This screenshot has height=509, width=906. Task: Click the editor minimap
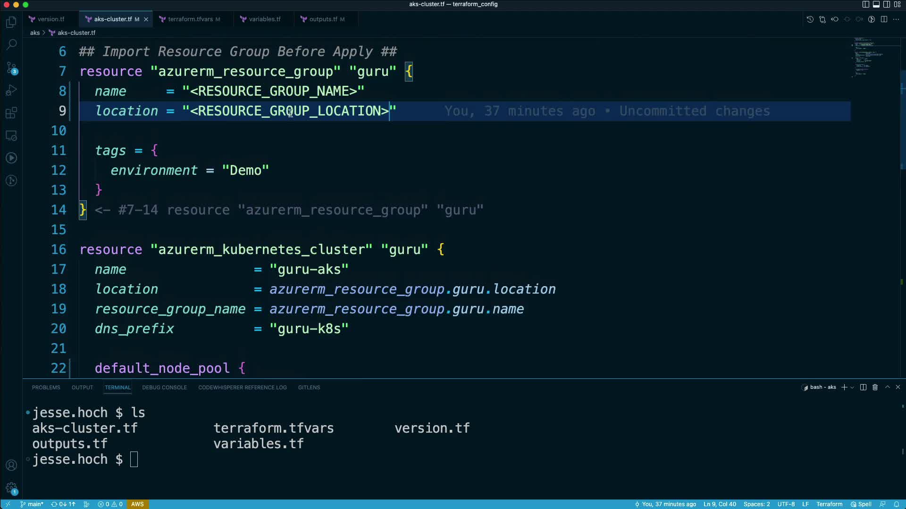(868, 57)
